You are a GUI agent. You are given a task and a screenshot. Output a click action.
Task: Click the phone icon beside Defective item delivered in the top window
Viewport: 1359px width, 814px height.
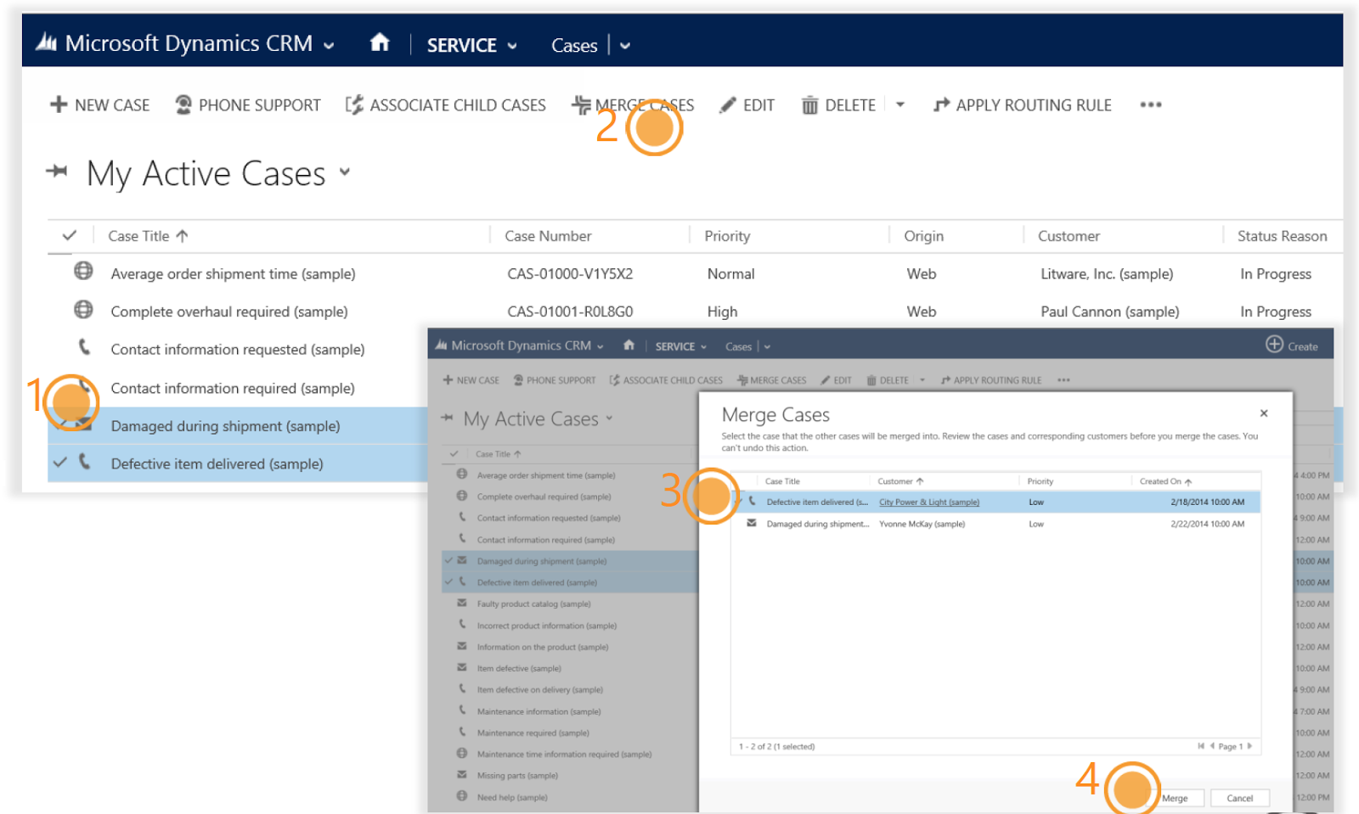click(x=84, y=461)
